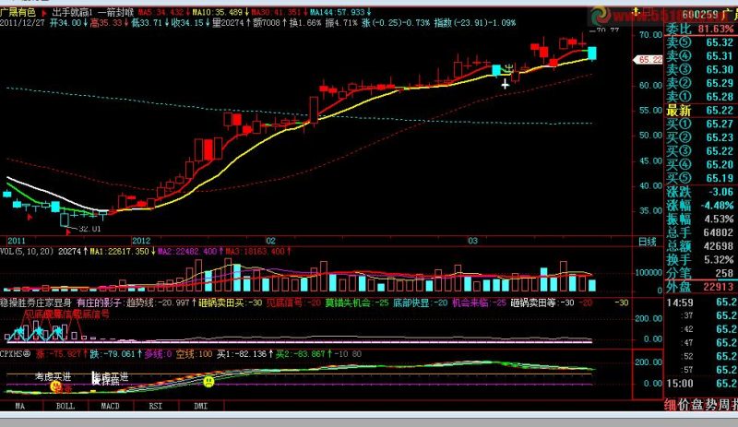The width and height of the screenshot is (738, 427).
Task: Click the 总手 64802 row
Action: click(x=700, y=232)
